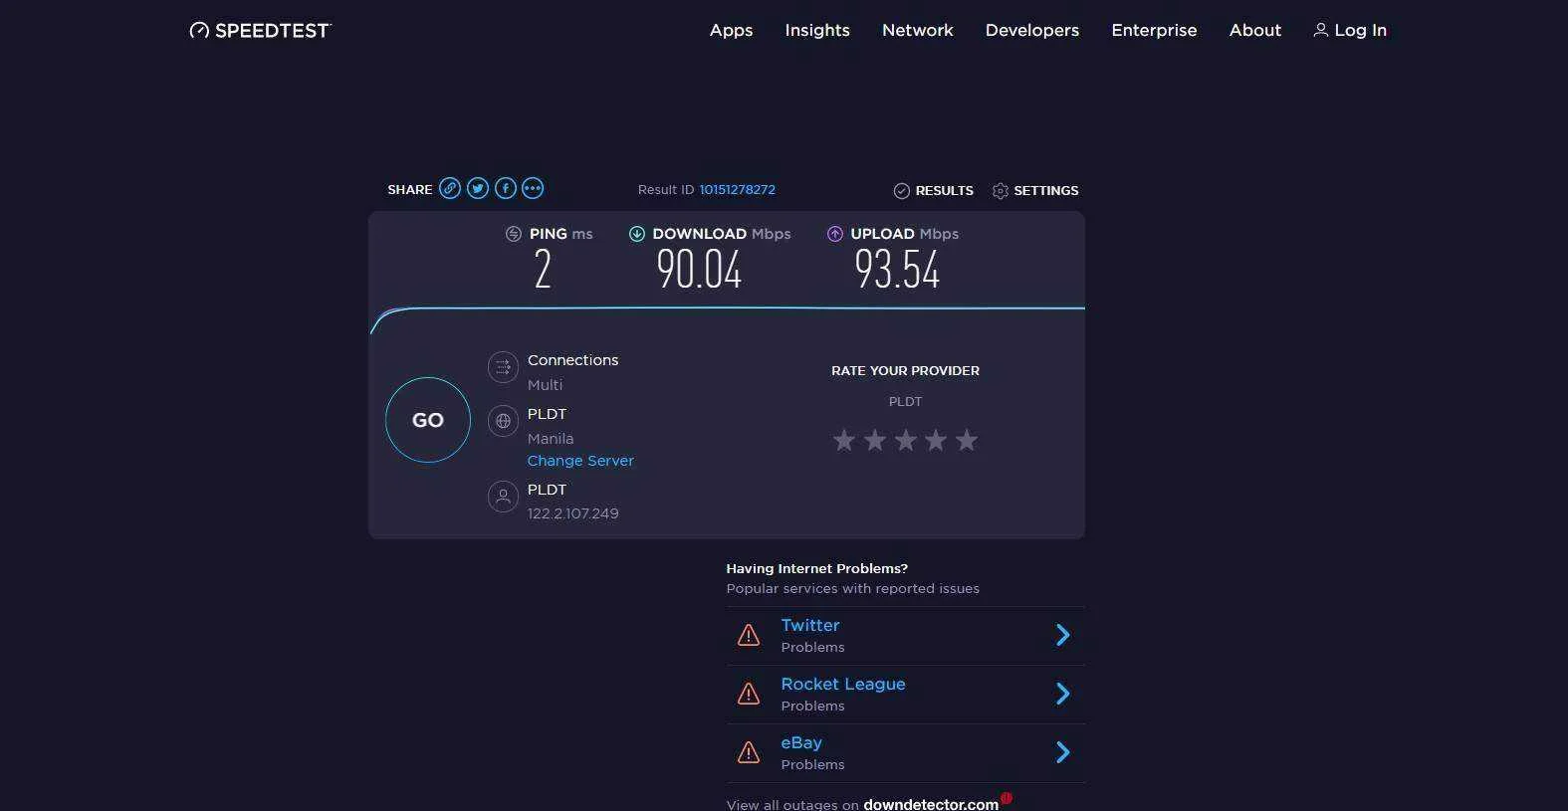Click the SHARE label

click(410, 189)
